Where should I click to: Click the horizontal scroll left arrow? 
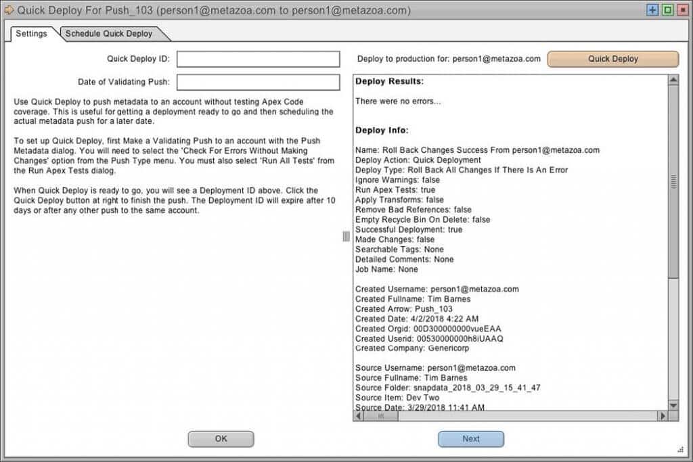click(x=359, y=415)
